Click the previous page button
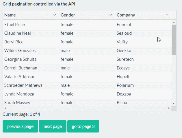The height and width of the screenshot is (138, 182). coord(20,126)
